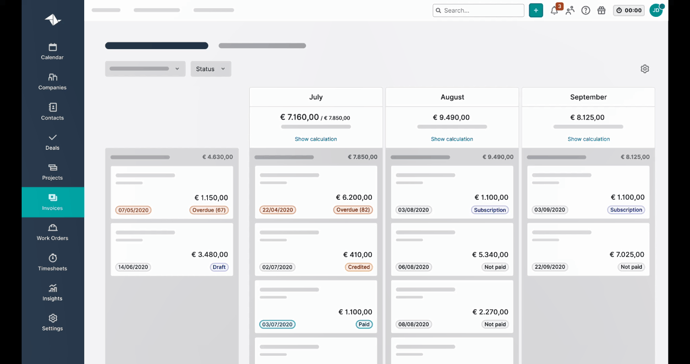690x364 pixels.
Task: Click the 02/07/2020 date badge
Action: [277, 267]
